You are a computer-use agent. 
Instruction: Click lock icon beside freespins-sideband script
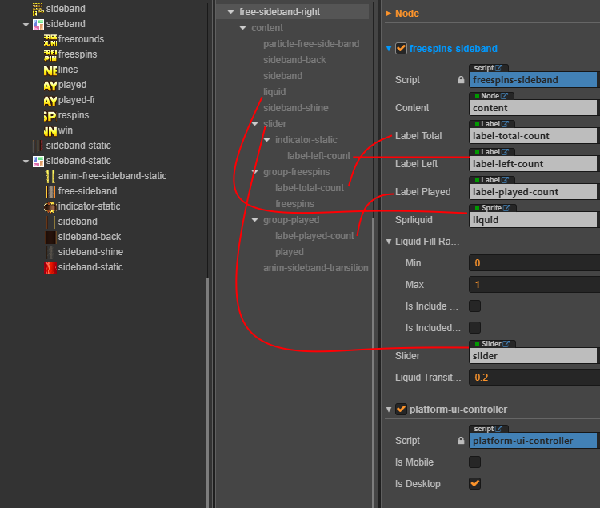(x=461, y=80)
